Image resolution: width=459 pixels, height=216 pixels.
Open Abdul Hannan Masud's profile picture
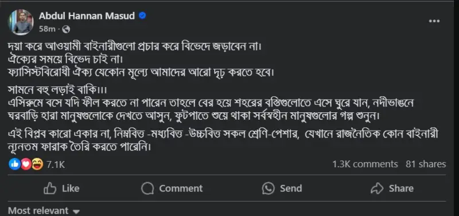[21, 22]
